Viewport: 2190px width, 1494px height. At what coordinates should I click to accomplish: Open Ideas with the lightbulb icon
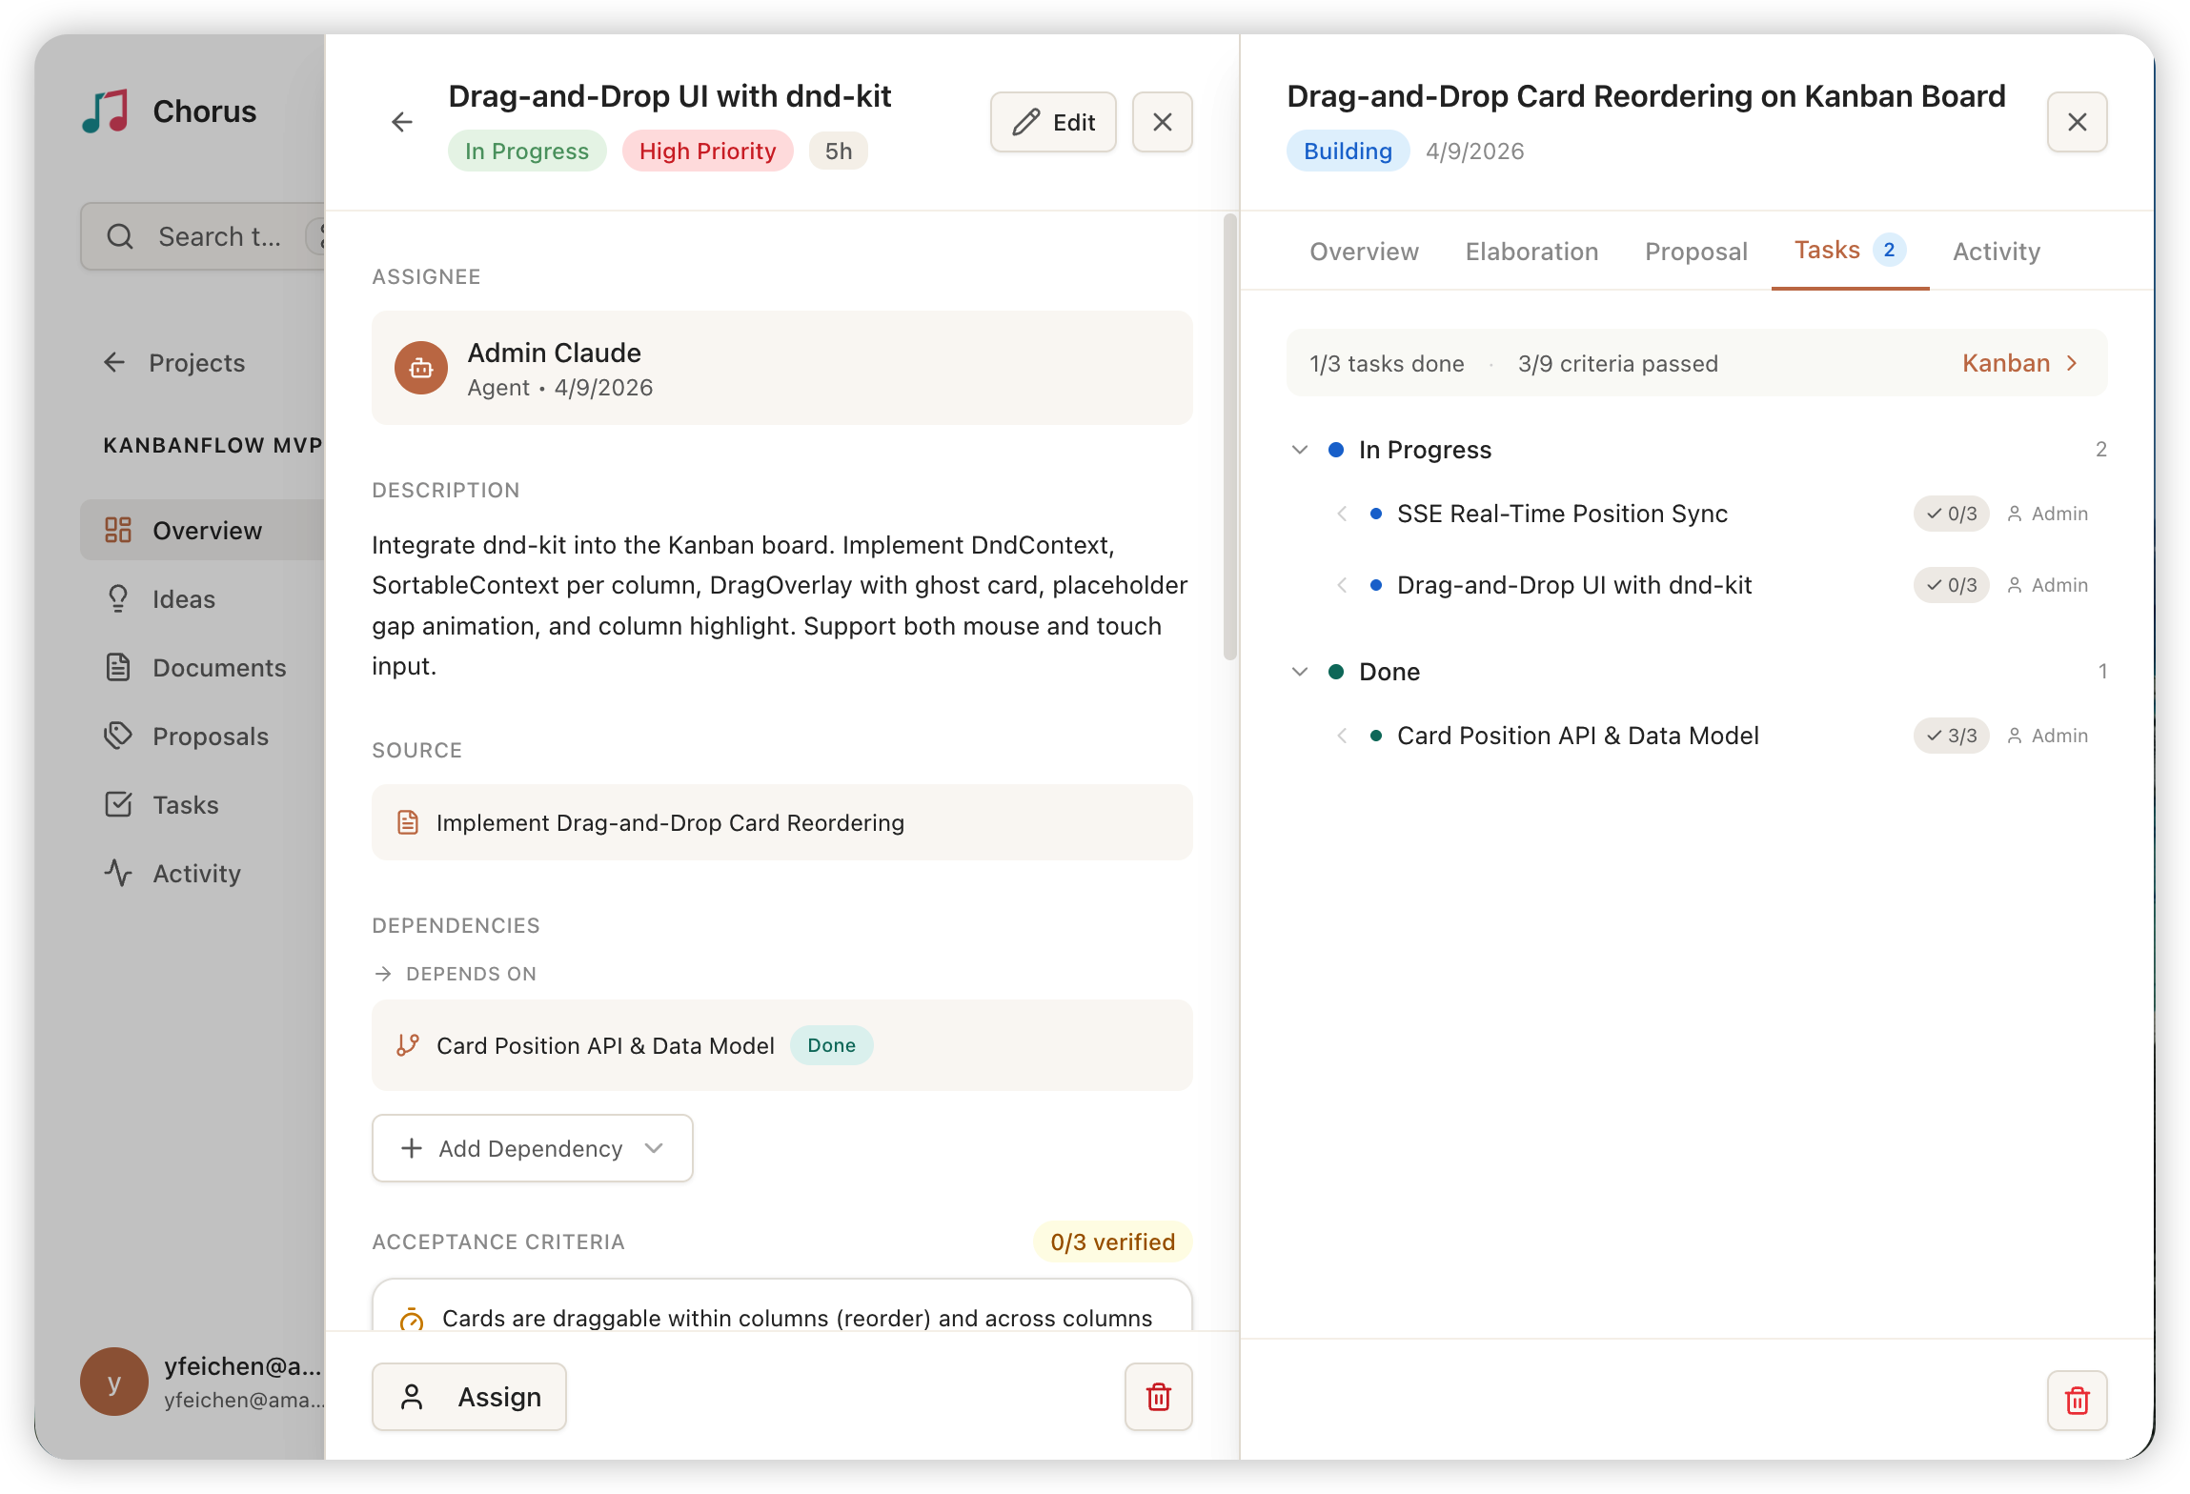click(183, 599)
